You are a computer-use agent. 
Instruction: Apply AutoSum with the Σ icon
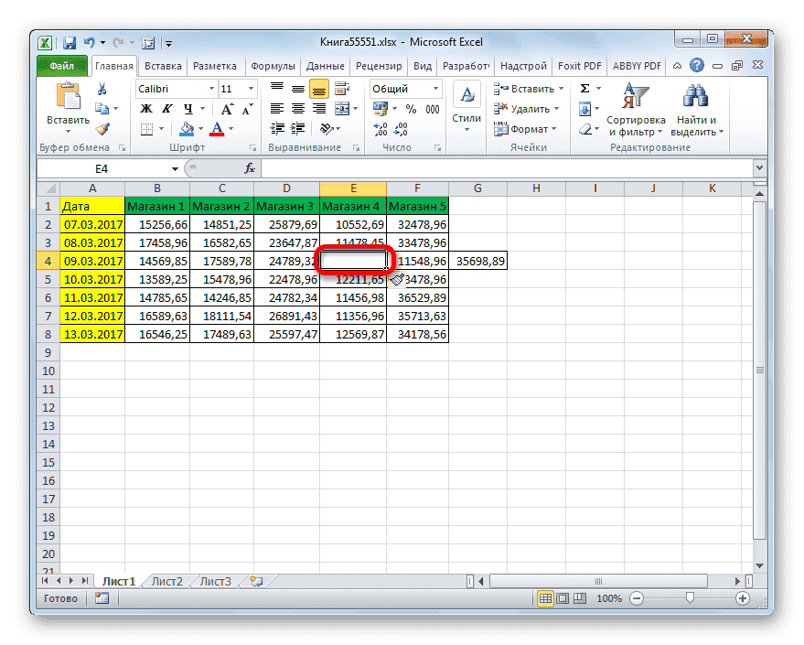coord(584,88)
